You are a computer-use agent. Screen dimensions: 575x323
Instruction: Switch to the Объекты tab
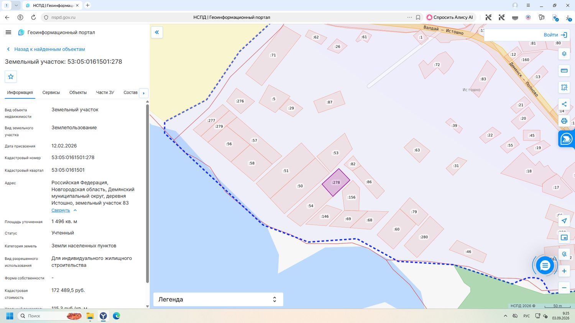pos(78,93)
